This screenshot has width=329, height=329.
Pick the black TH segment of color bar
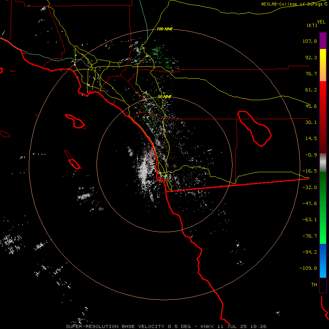323,285
